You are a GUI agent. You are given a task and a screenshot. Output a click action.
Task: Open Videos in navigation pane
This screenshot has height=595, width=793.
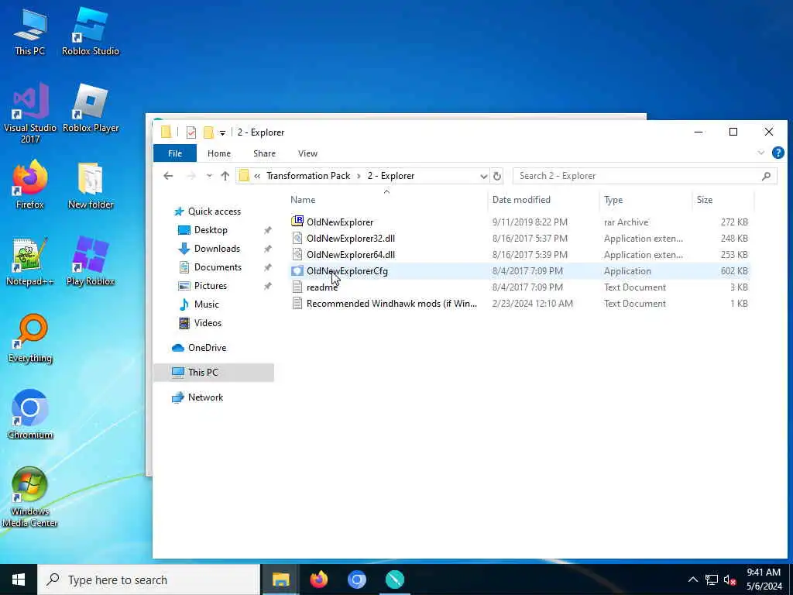pos(208,323)
